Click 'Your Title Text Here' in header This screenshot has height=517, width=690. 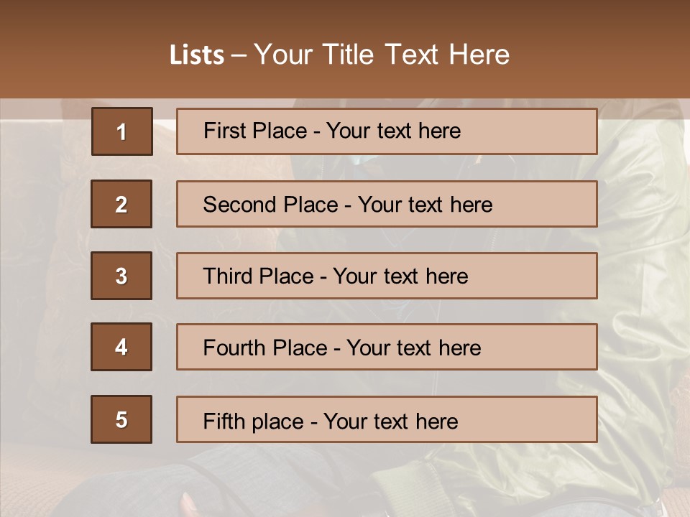tap(382, 55)
